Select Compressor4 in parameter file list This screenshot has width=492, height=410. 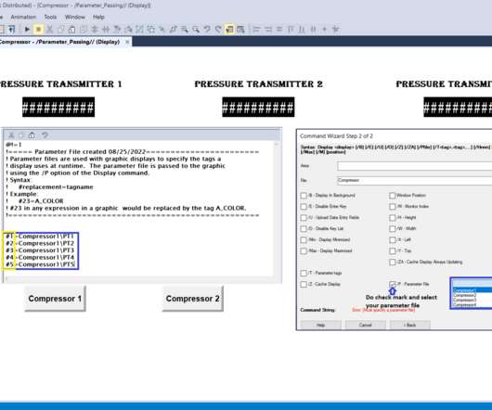tap(472, 304)
